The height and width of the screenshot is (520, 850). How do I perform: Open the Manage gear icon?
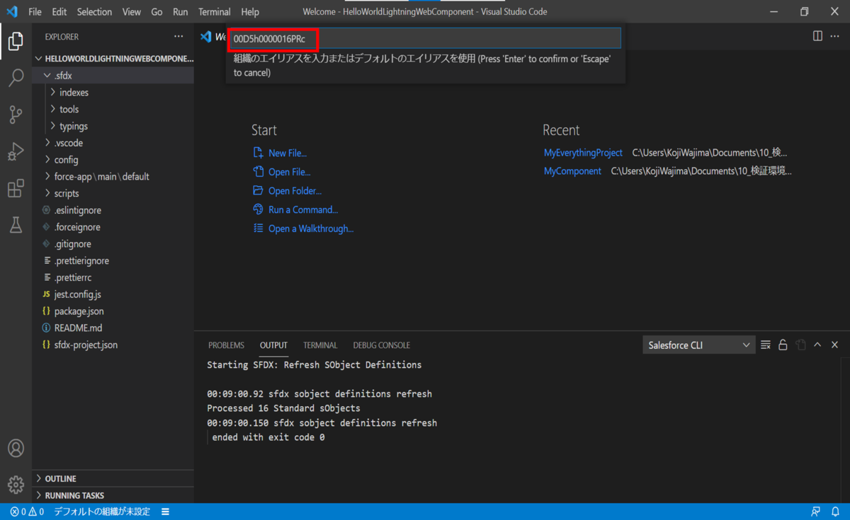(x=16, y=485)
